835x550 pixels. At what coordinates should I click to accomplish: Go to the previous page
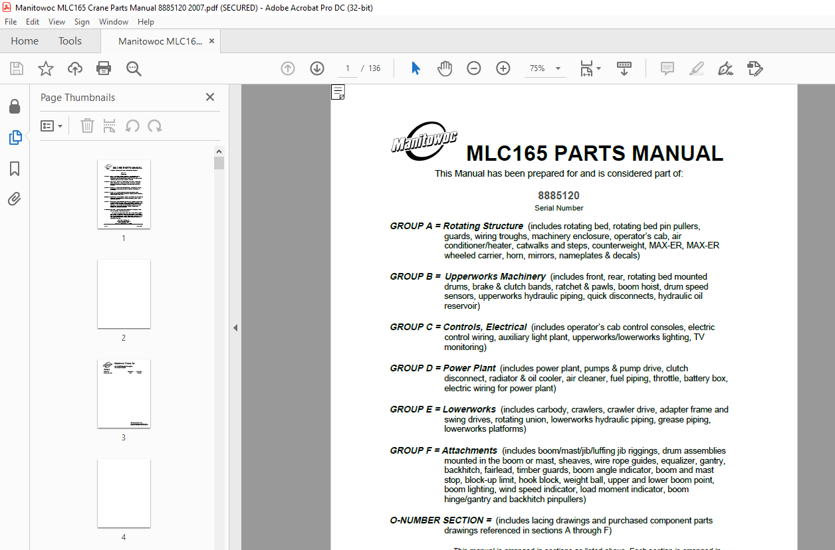[x=288, y=68]
